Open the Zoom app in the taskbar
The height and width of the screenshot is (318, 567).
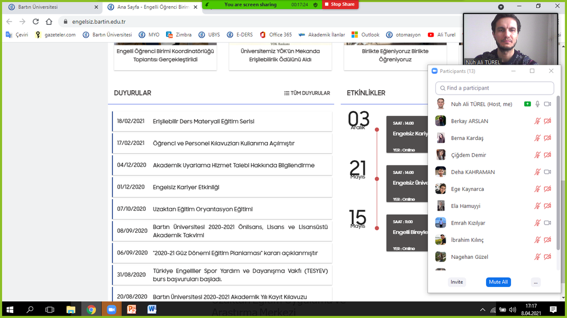tap(111, 310)
